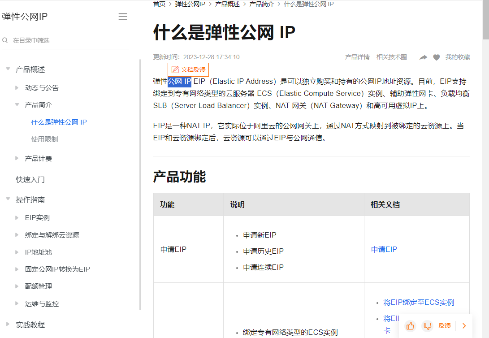Click 绑定专有网络类型的ECS实例 list item
The width and height of the screenshot is (489, 338).
(290, 332)
